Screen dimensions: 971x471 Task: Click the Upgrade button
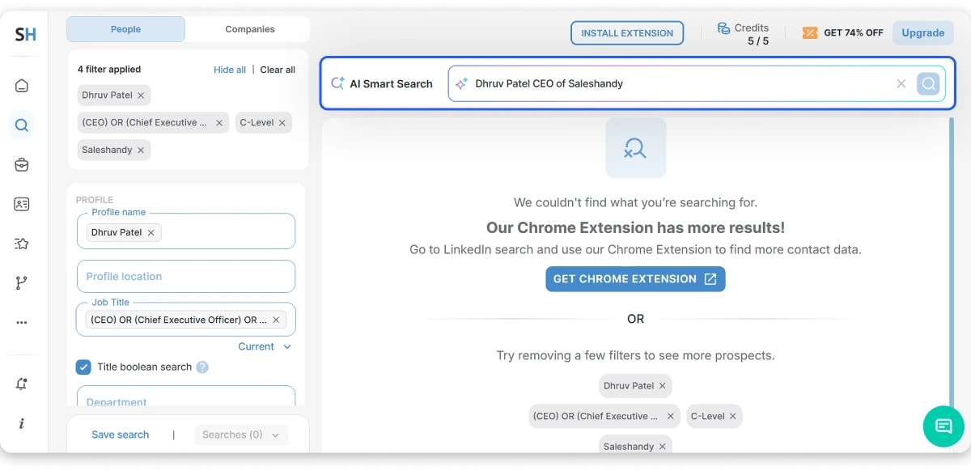click(923, 33)
